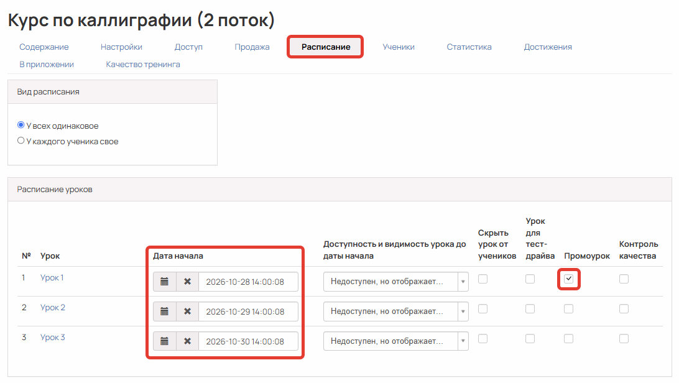This screenshot has height=383, width=679.
Task: Switch to the Настройки tab
Action: point(121,47)
